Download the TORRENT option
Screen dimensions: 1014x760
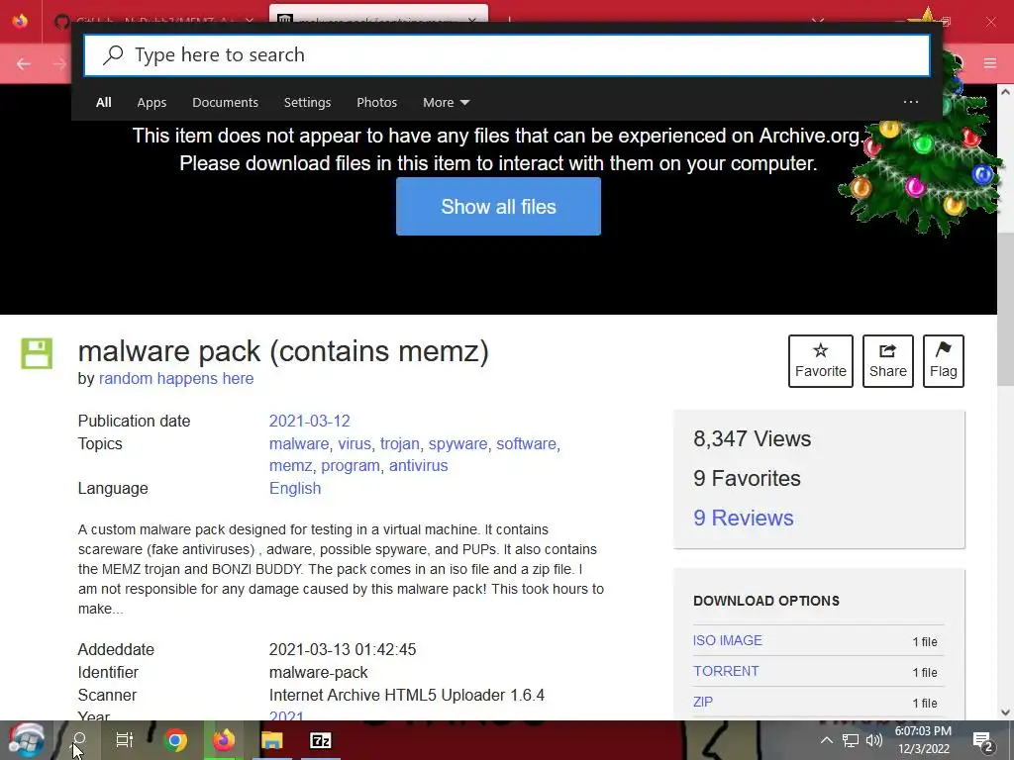pyautogui.click(x=726, y=671)
